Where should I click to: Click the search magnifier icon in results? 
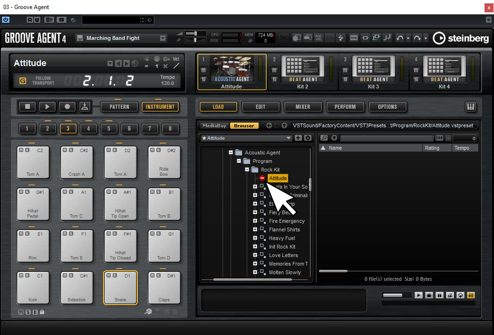tap(324, 138)
